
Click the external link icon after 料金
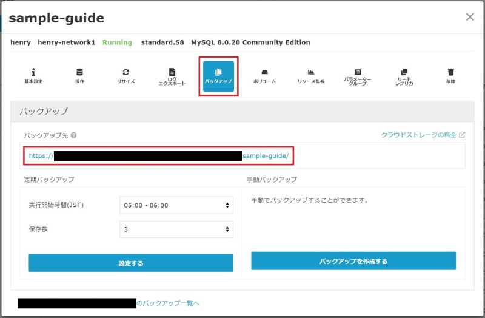(462, 135)
